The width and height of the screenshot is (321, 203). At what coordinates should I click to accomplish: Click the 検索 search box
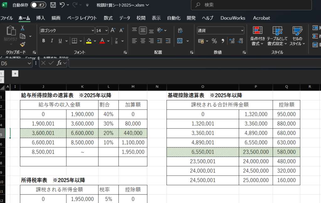251,5
